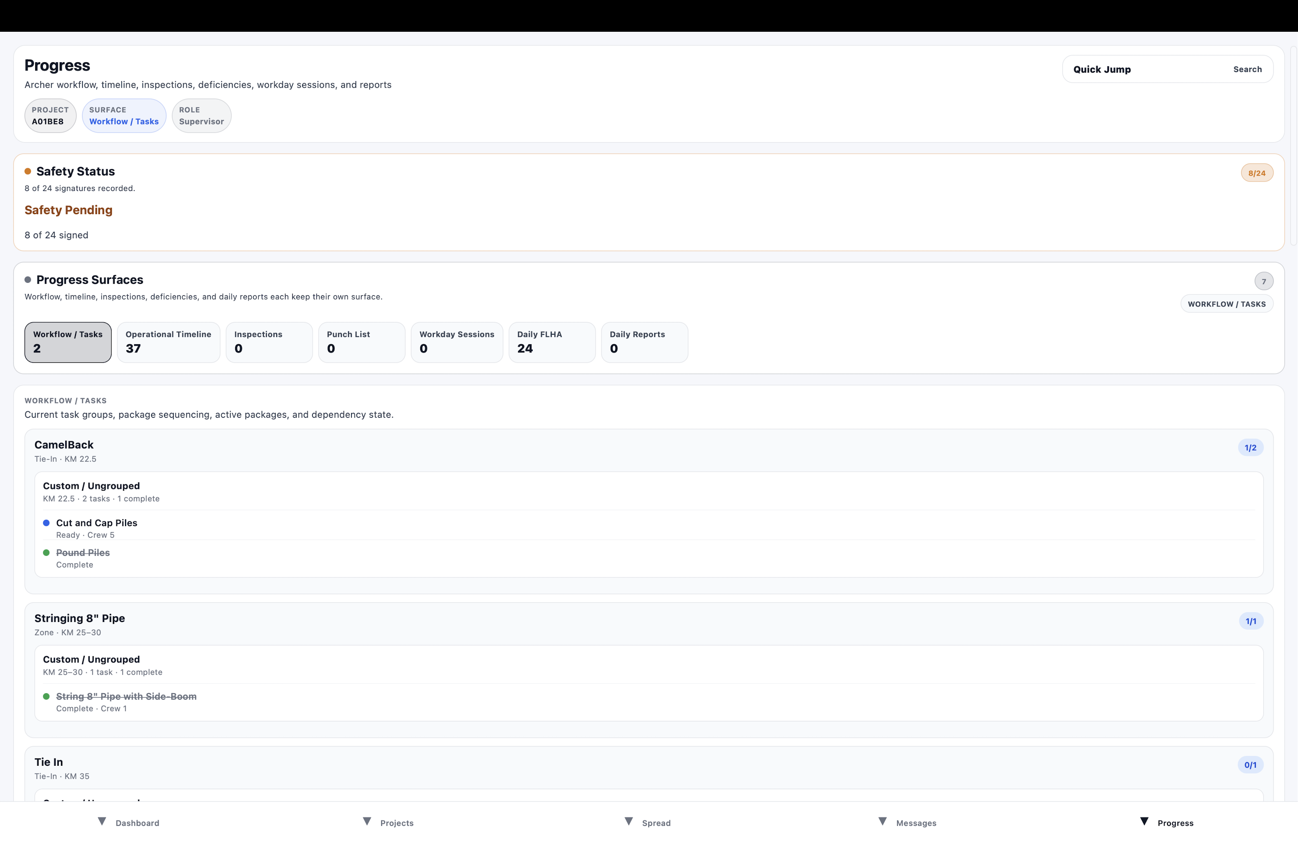This screenshot has width=1298, height=843.
Task: Open the Messages tab in bottom navigation
Action: coord(907,822)
